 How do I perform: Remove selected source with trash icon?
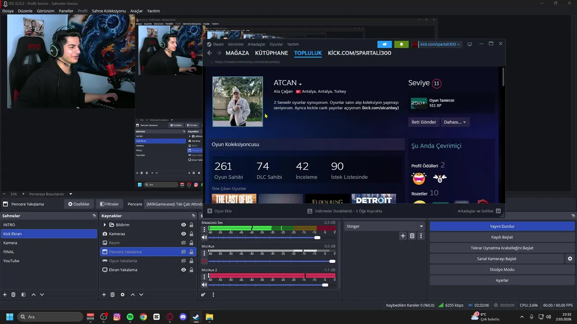point(113,295)
